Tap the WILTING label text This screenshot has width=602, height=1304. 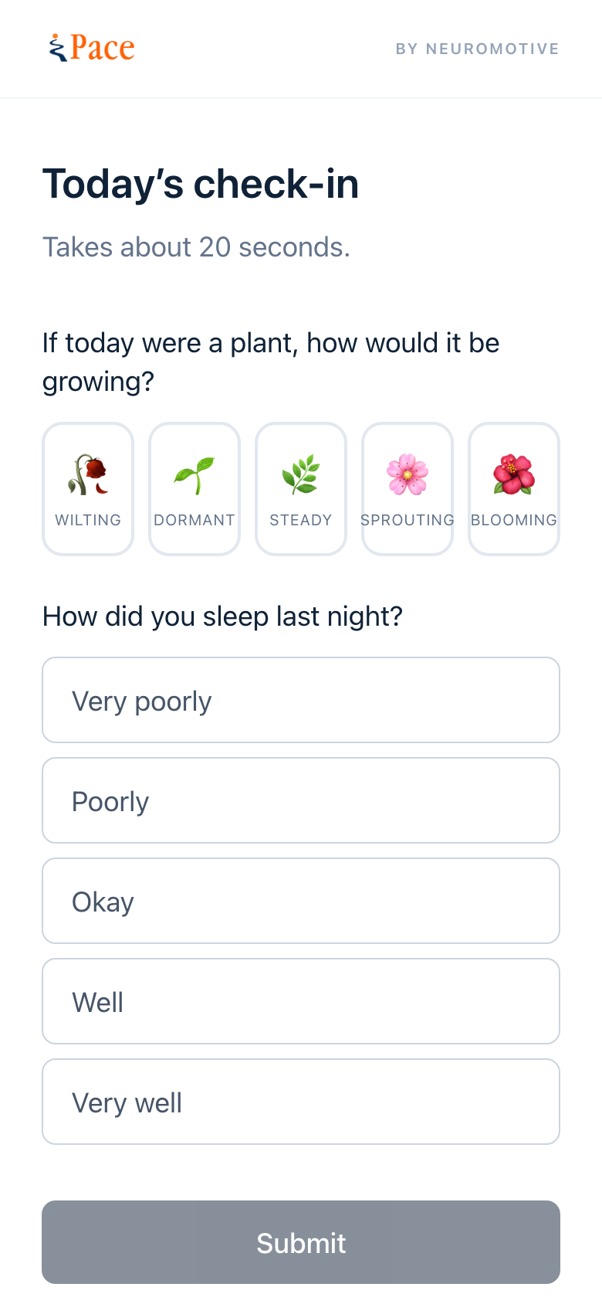88,520
